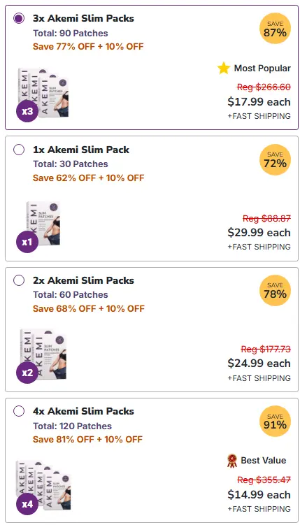The width and height of the screenshot is (300, 525).
Task: Pick the 4x Akemi Slim Packs radio option
Action: point(19,411)
